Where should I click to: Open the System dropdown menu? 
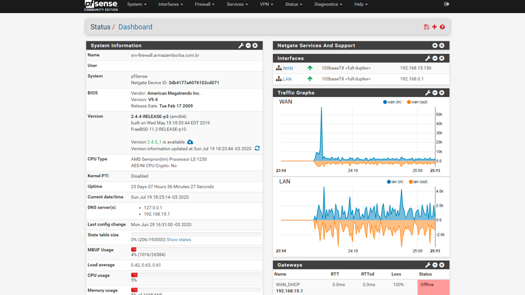click(136, 5)
